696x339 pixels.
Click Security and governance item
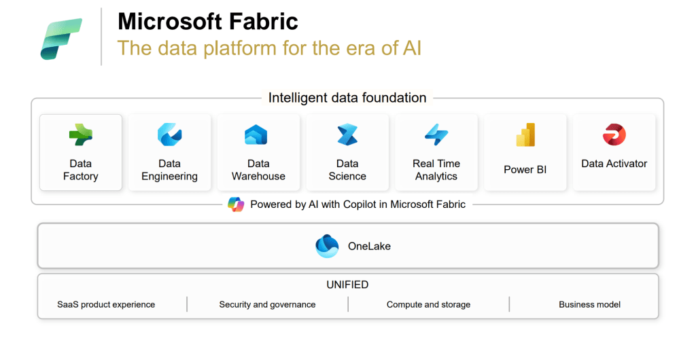click(x=267, y=304)
